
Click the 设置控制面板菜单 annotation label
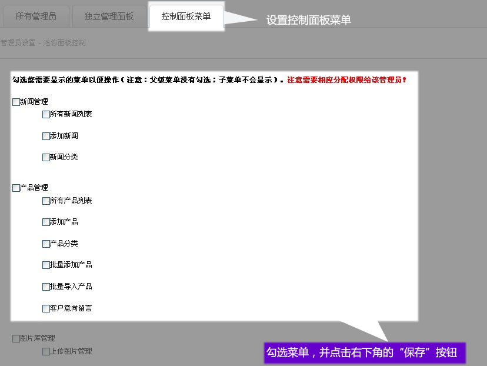point(308,20)
